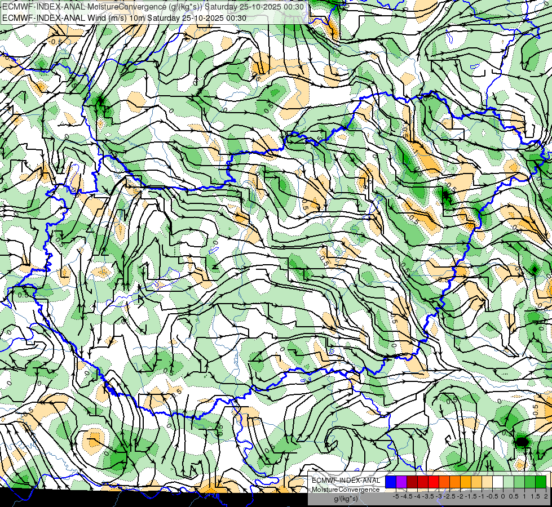Click the legend value 1.5

536,496
